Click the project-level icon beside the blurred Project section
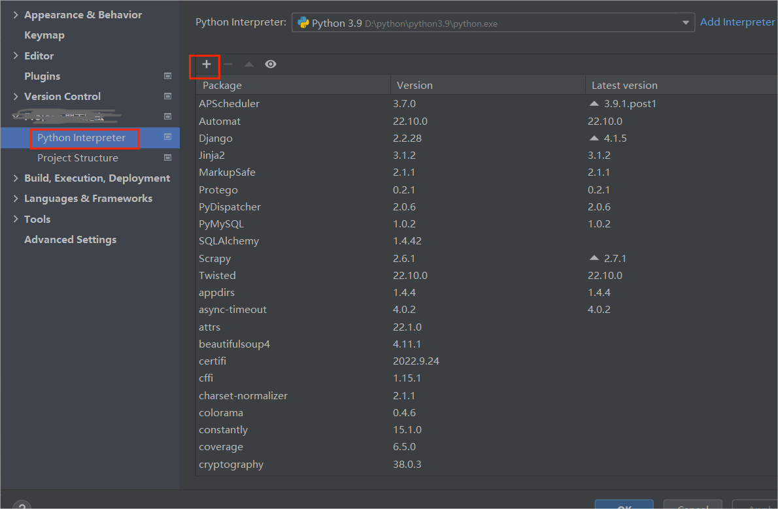The height and width of the screenshot is (509, 778). [168, 116]
